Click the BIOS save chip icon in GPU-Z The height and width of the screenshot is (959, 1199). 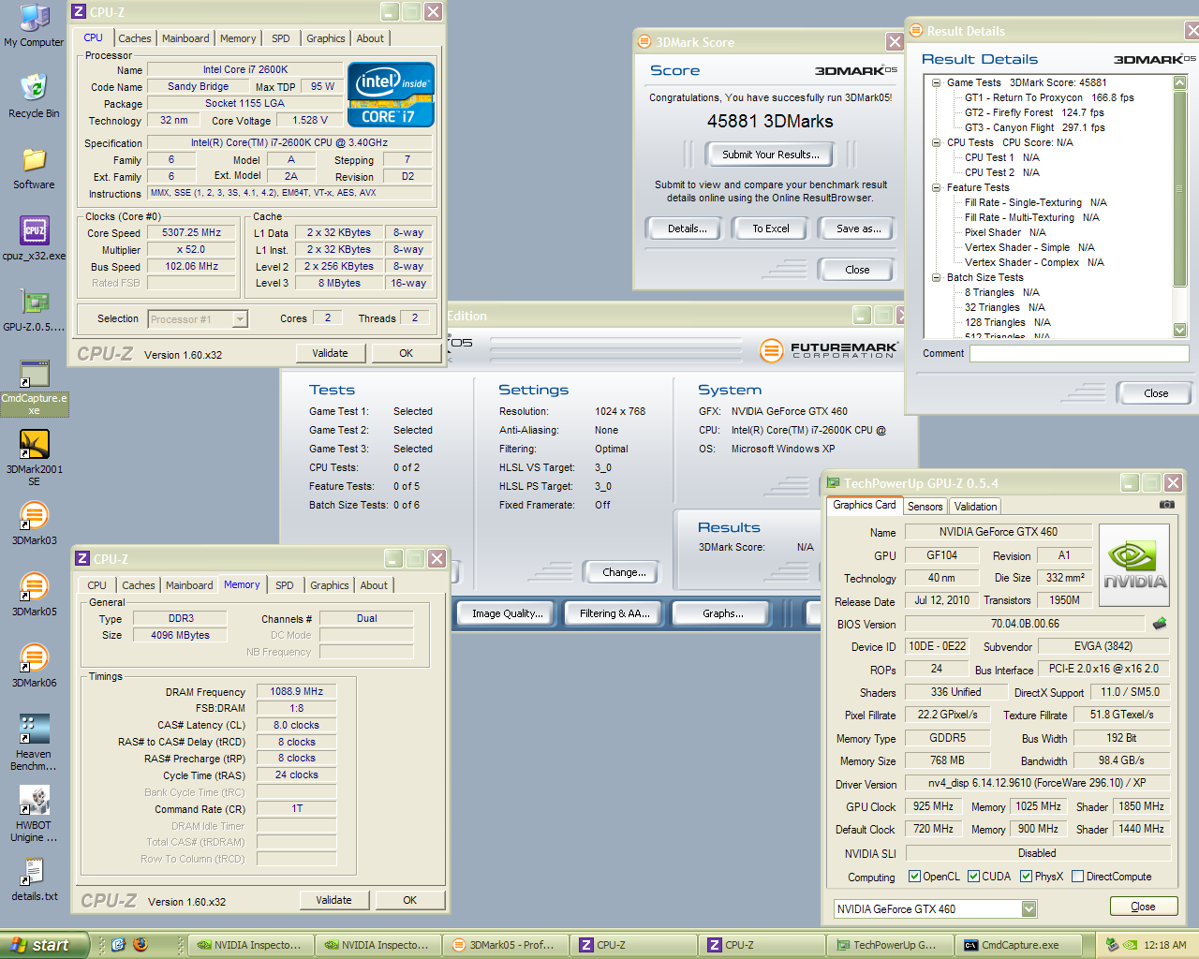point(1160,624)
